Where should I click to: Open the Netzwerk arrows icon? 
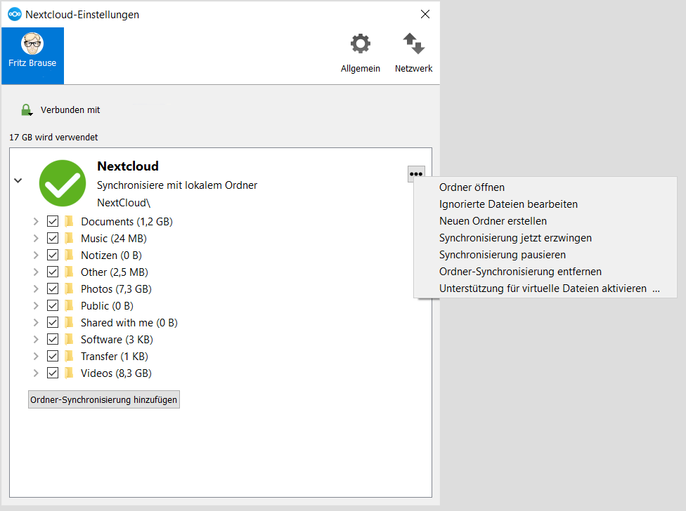tap(413, 44)
